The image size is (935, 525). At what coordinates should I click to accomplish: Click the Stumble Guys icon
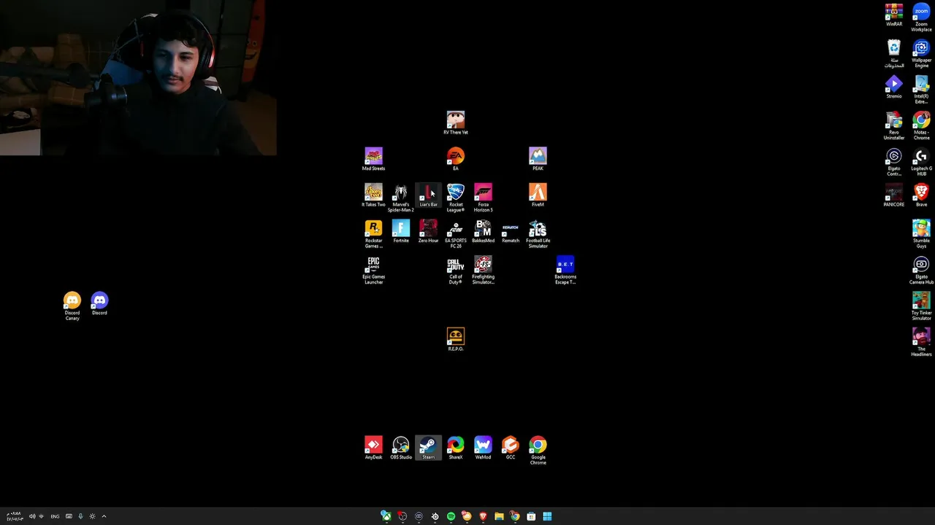(x=921, y=234)
